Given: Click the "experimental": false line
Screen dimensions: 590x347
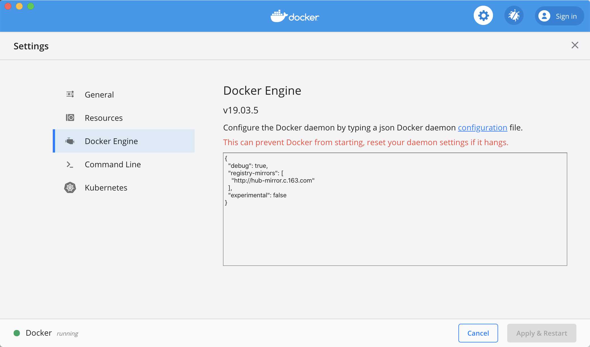Looking at the screenshot, I should click(257, 195).
